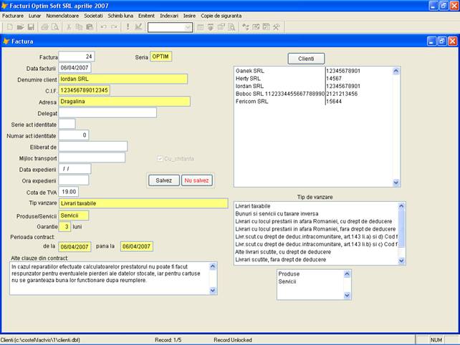Click the Clienti button above the list

pyautogui.click(x=306, y=58)
